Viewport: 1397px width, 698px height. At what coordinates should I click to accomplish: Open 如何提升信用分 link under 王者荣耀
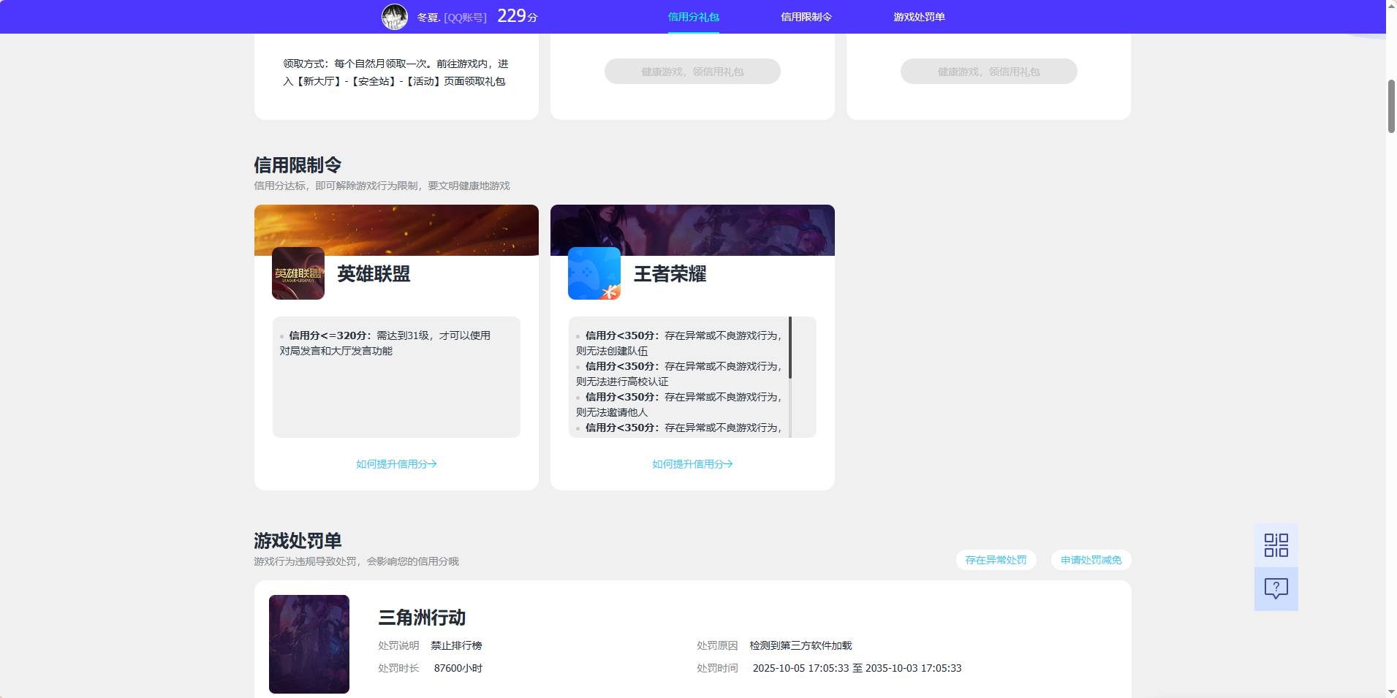click(x=692, y=464)
